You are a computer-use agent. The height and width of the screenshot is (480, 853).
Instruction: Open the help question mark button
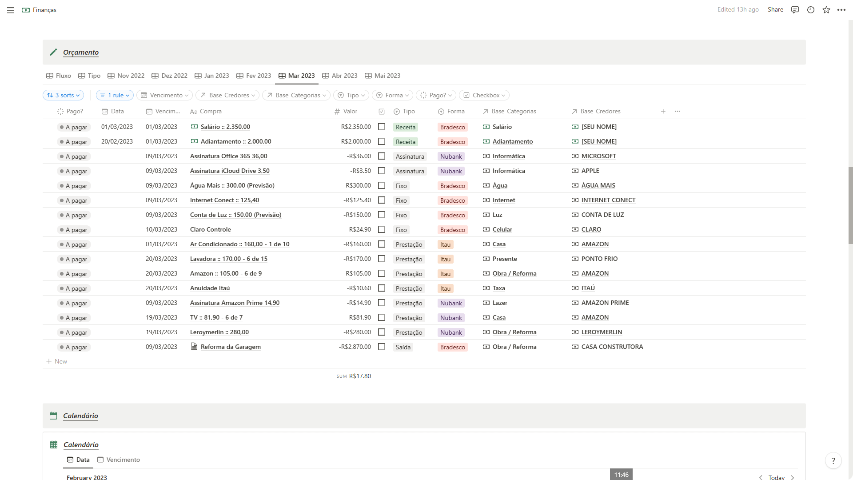[x=833, y=461]
